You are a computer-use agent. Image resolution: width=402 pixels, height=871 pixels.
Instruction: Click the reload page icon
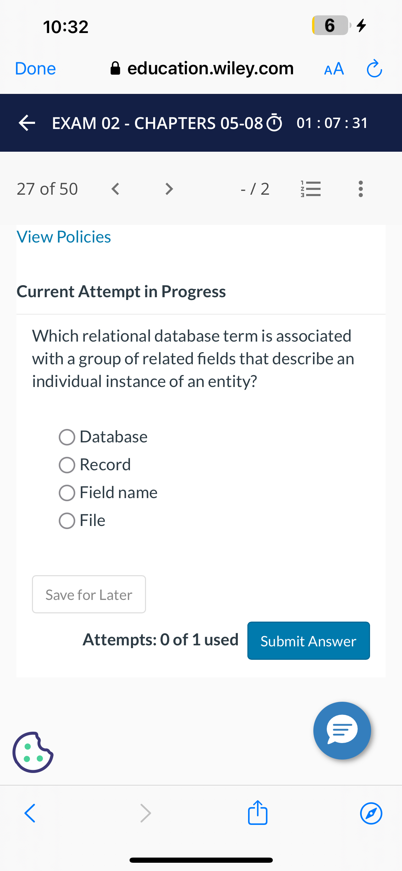tap(375, 68)
